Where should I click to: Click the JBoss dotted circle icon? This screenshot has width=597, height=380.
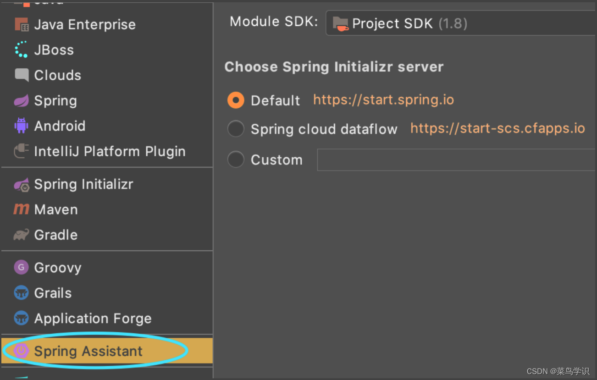[x=22, y=50]
